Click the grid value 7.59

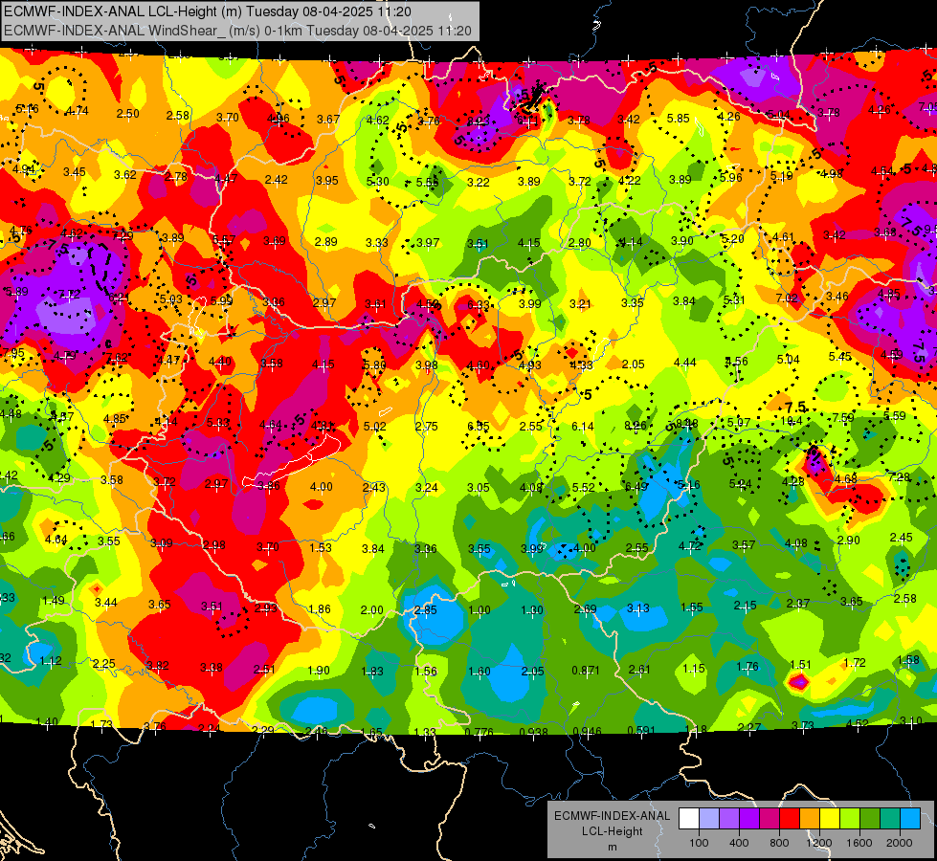tap(843, 418)
